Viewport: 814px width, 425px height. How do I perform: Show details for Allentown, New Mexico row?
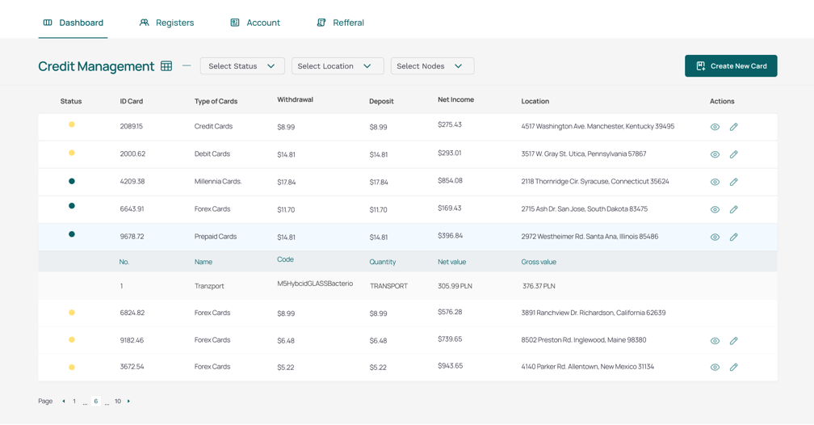click(715, 367)
